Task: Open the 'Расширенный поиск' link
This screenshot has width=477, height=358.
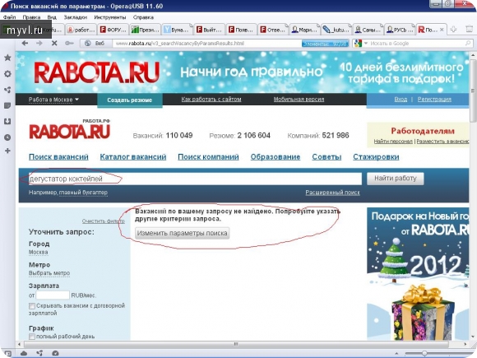Action: [332, 193]
